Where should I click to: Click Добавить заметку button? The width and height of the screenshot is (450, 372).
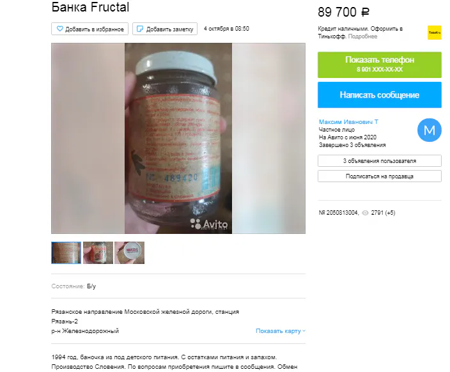tap(165, 29)
